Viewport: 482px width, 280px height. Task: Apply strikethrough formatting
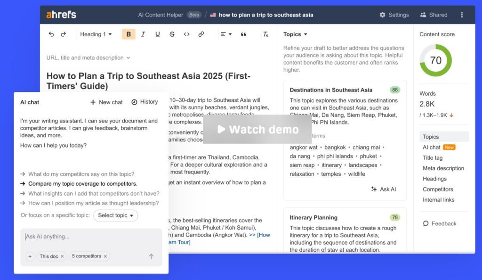(x=172, y=34)
